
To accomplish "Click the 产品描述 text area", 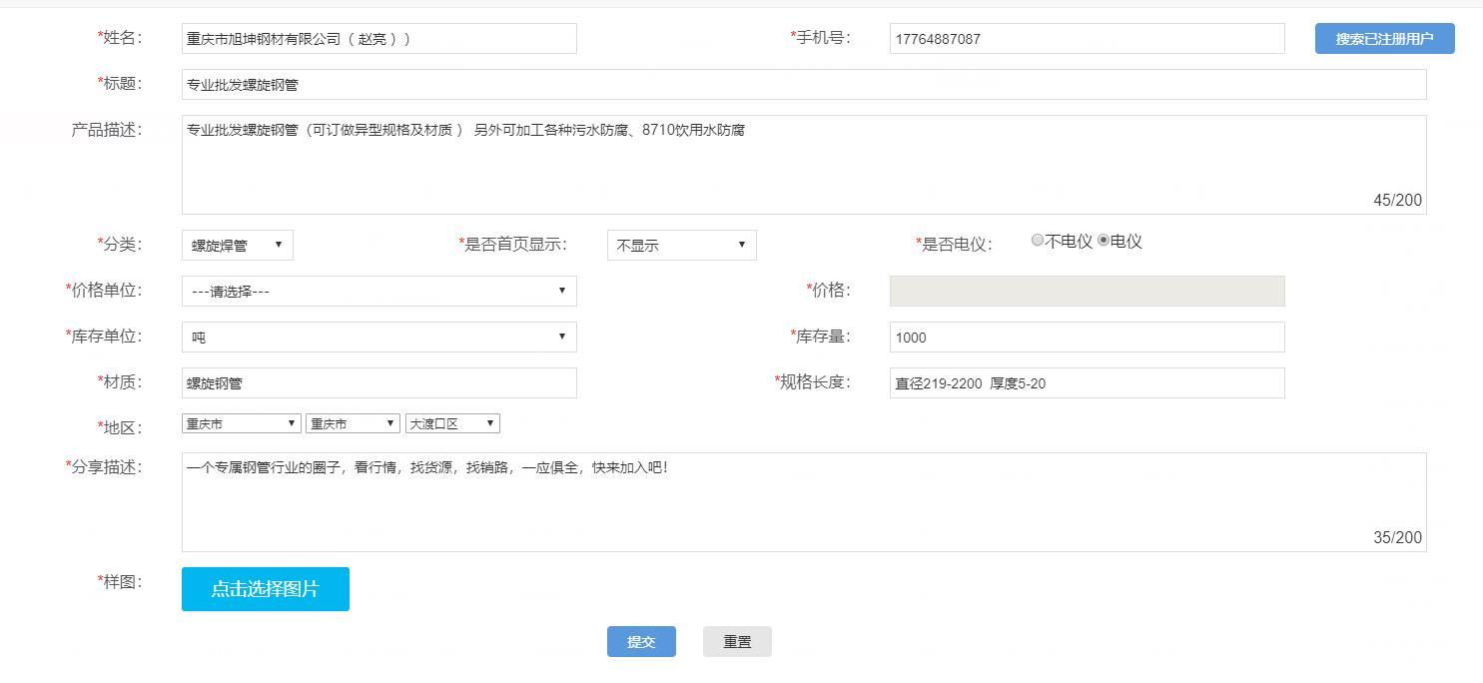I will pos(803,165).
